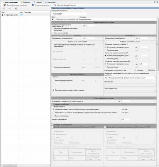Select Расчетная длина radio for Z1 plane

106,59
